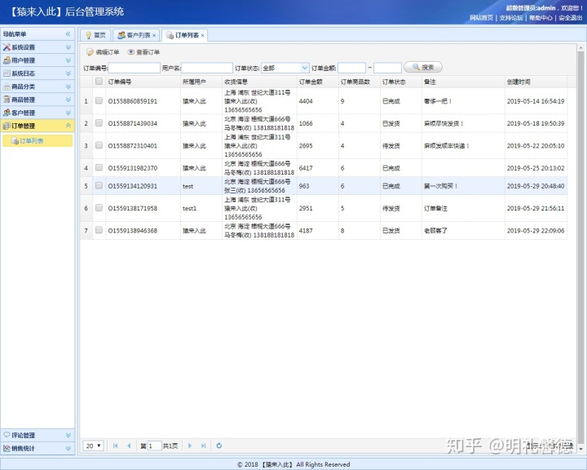The image size is (587, 470).
Task: Open the 订单列表 sidebar item
Action: (x=38, y=141)
